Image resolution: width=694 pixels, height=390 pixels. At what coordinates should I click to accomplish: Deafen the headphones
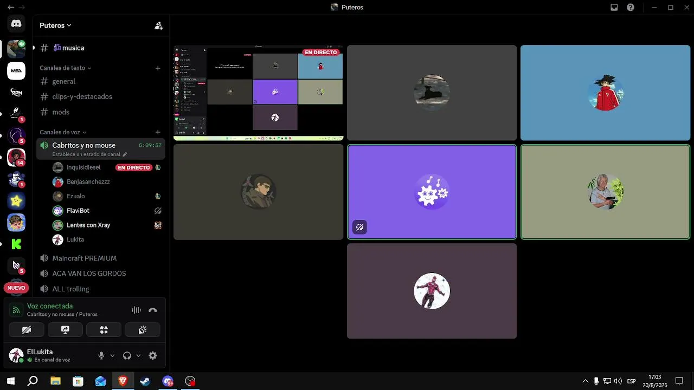pos(127,355)
